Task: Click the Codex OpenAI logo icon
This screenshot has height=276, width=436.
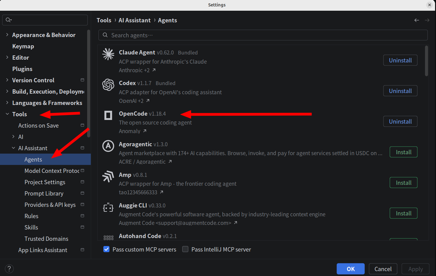Action: [108, 85]
